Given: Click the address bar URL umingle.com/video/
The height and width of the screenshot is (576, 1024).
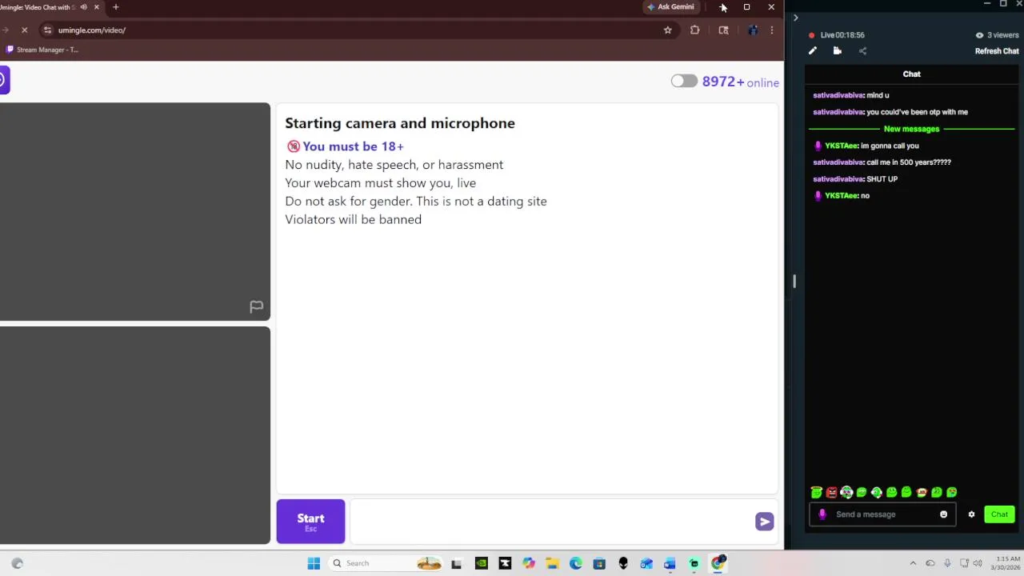Looking at the screenshot, I should [x=91, y=30].
